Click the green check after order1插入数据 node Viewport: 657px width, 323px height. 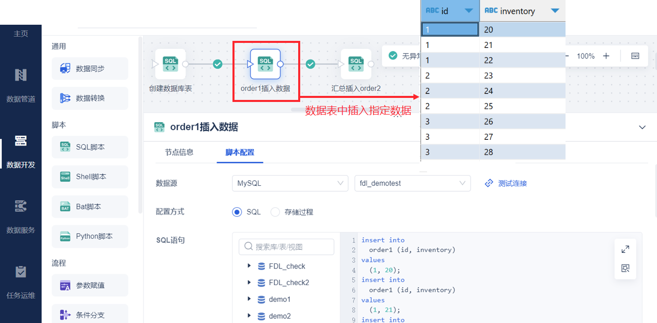pos(311,64)
